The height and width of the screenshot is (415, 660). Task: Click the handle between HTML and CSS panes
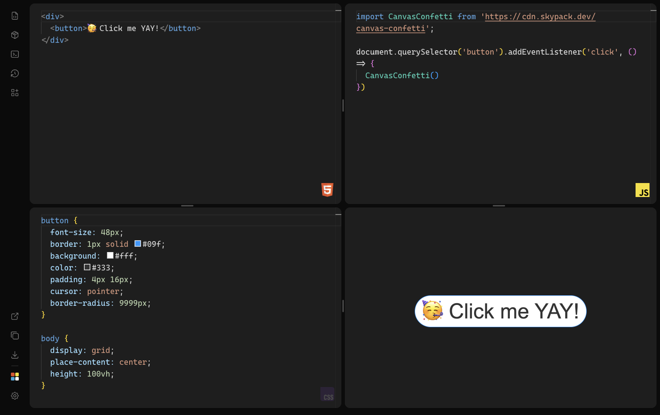pos(187,206)
